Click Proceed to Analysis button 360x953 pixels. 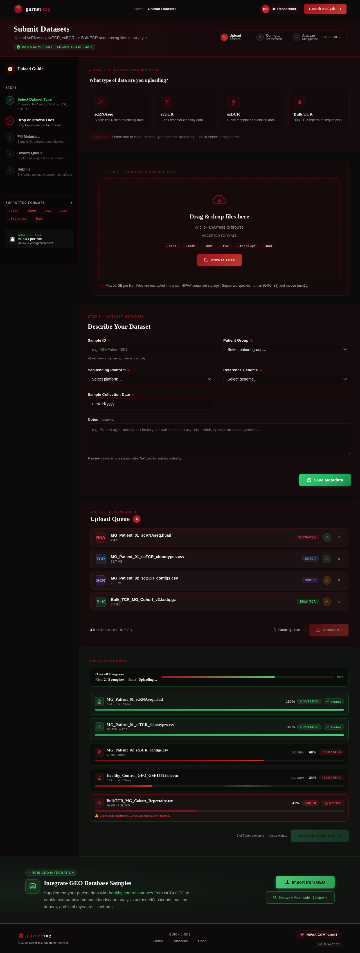pos(320,836)
